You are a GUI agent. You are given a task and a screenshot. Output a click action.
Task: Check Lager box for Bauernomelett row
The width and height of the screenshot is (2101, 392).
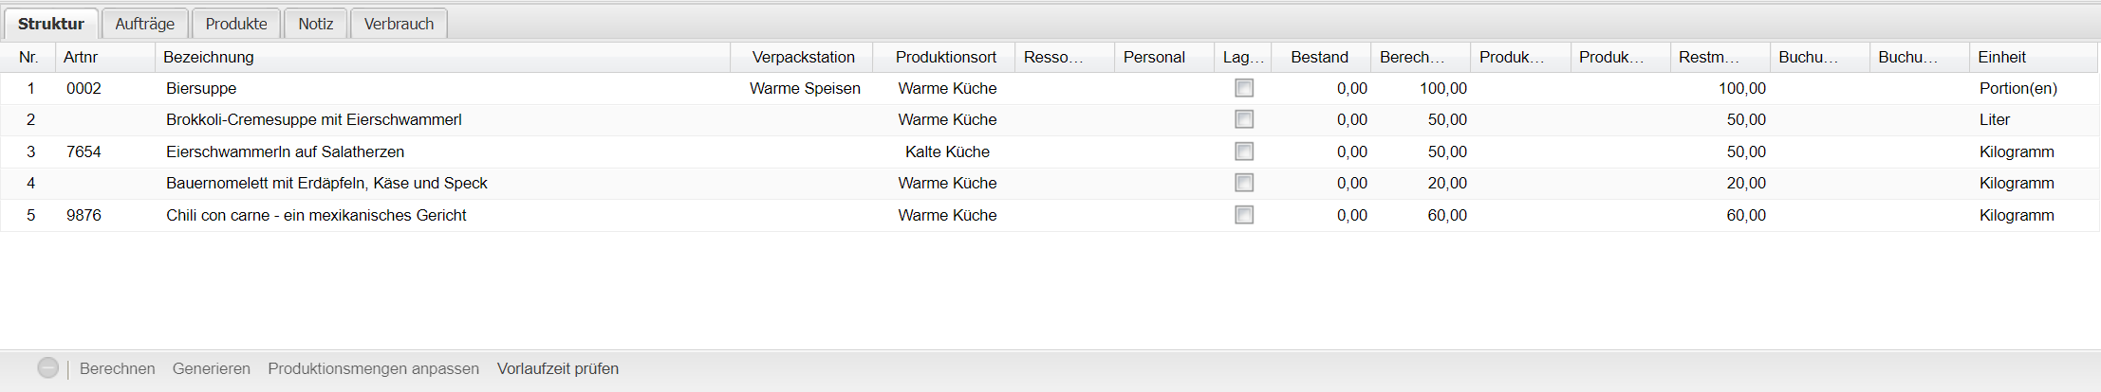(1244, 183)
